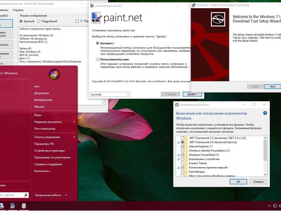
Task: Open Этот компьютер from the Start menu
Action: 45,129
